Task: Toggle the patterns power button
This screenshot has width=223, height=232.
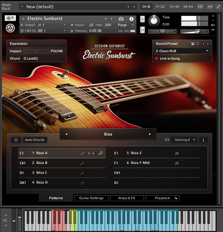Action: (16, 140)
